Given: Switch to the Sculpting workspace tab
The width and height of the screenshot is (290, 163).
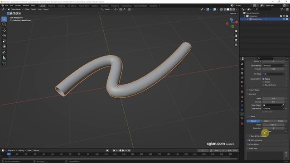Looking at the screenshot, I should click(61, 6).
